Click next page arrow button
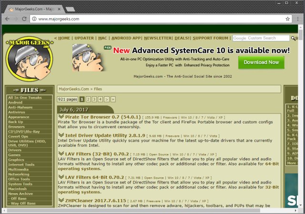 click(107, 100)
